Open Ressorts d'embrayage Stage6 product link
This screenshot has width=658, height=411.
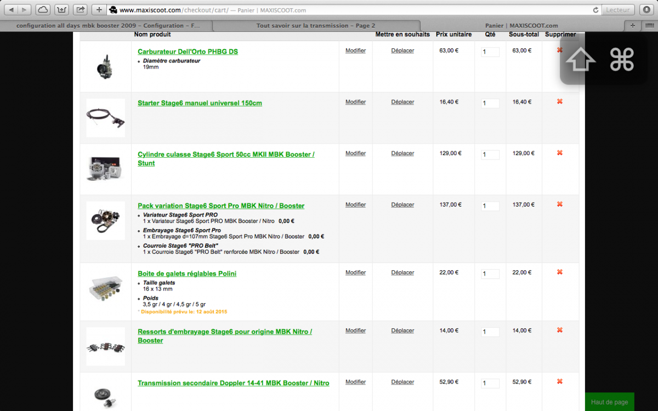click(225, 336)
